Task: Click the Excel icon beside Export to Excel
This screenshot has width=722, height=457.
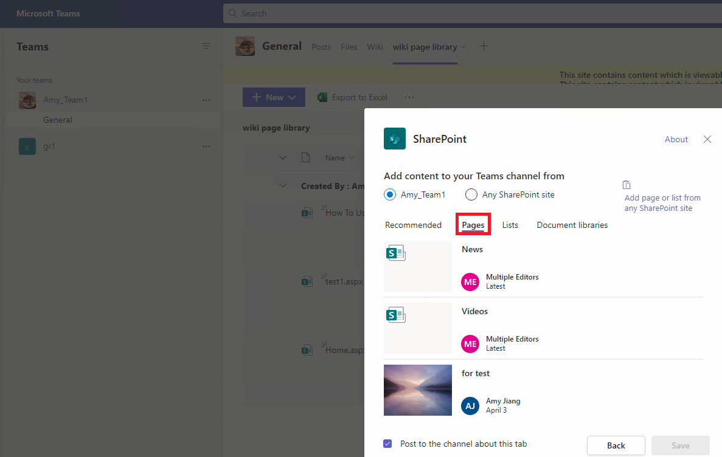Action: 322,97
